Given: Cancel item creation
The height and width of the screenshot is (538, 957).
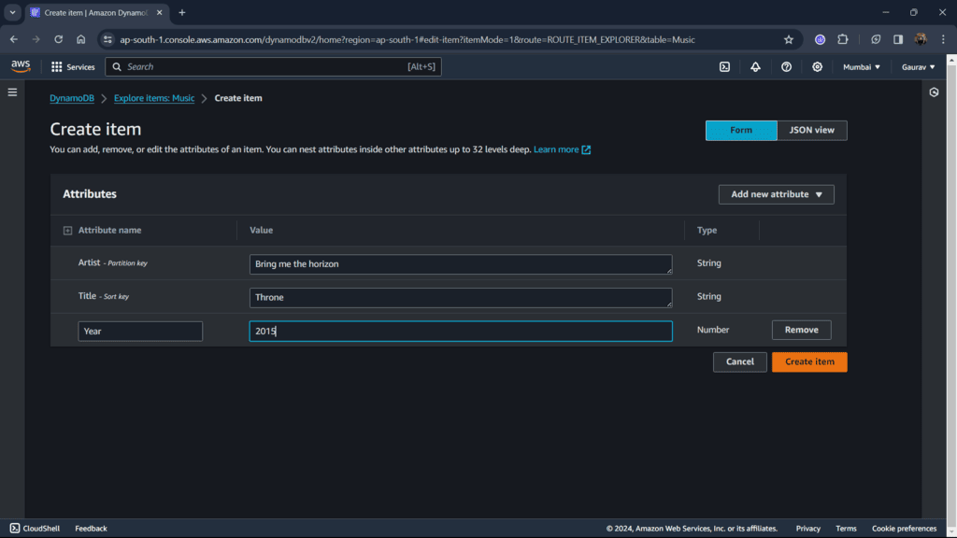Looking at the screenshot, I should pos(740,361).
